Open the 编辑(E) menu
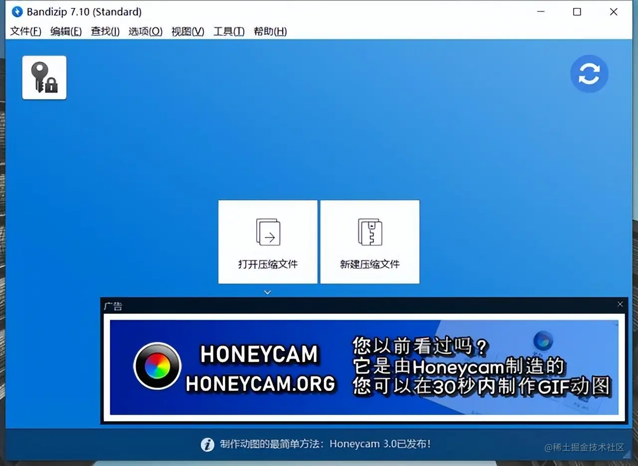The height and width of the screenshot is (466, 638). pos(66,31)
